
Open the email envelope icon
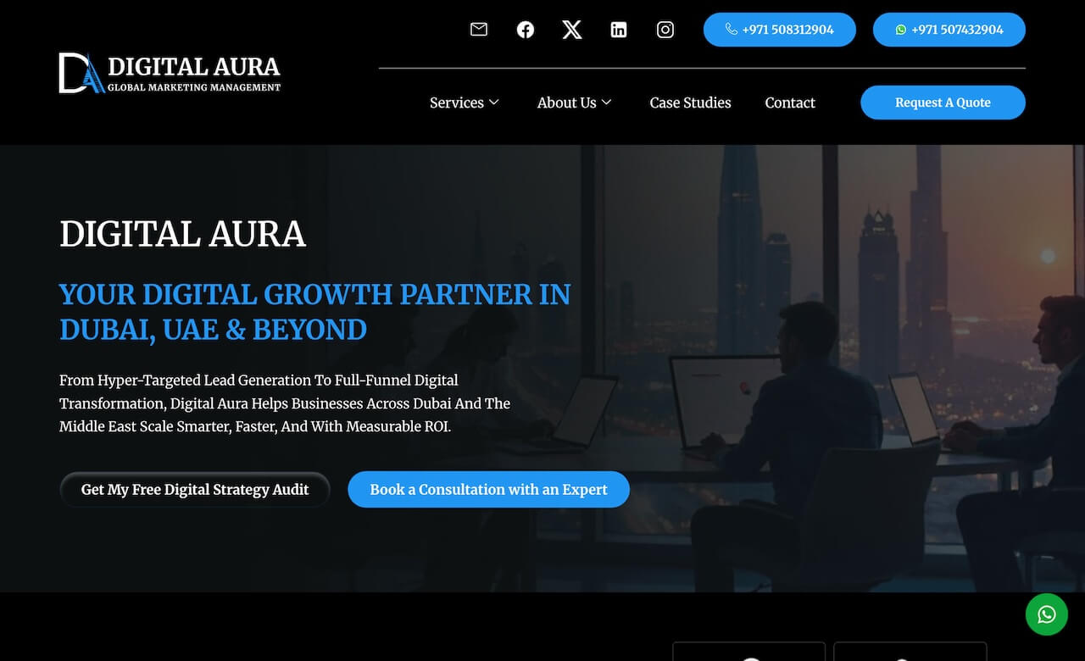pos(478,29)
